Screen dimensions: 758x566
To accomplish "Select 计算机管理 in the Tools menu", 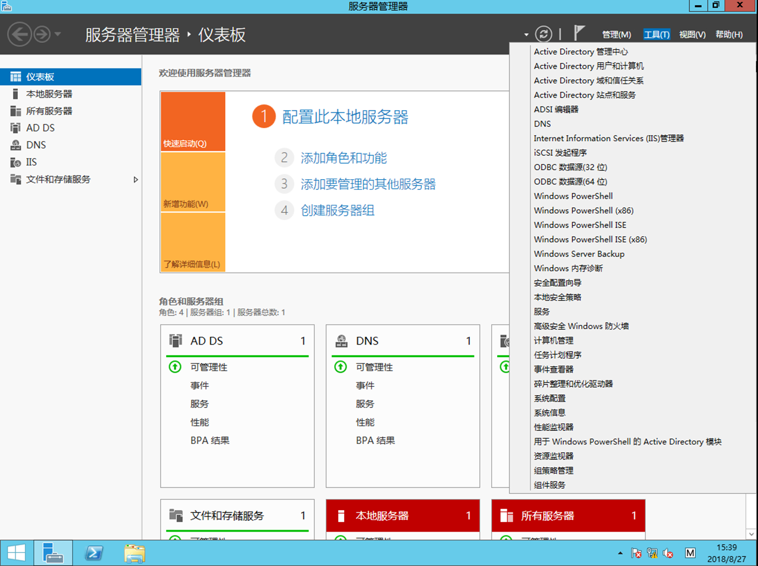I will 554,340.
